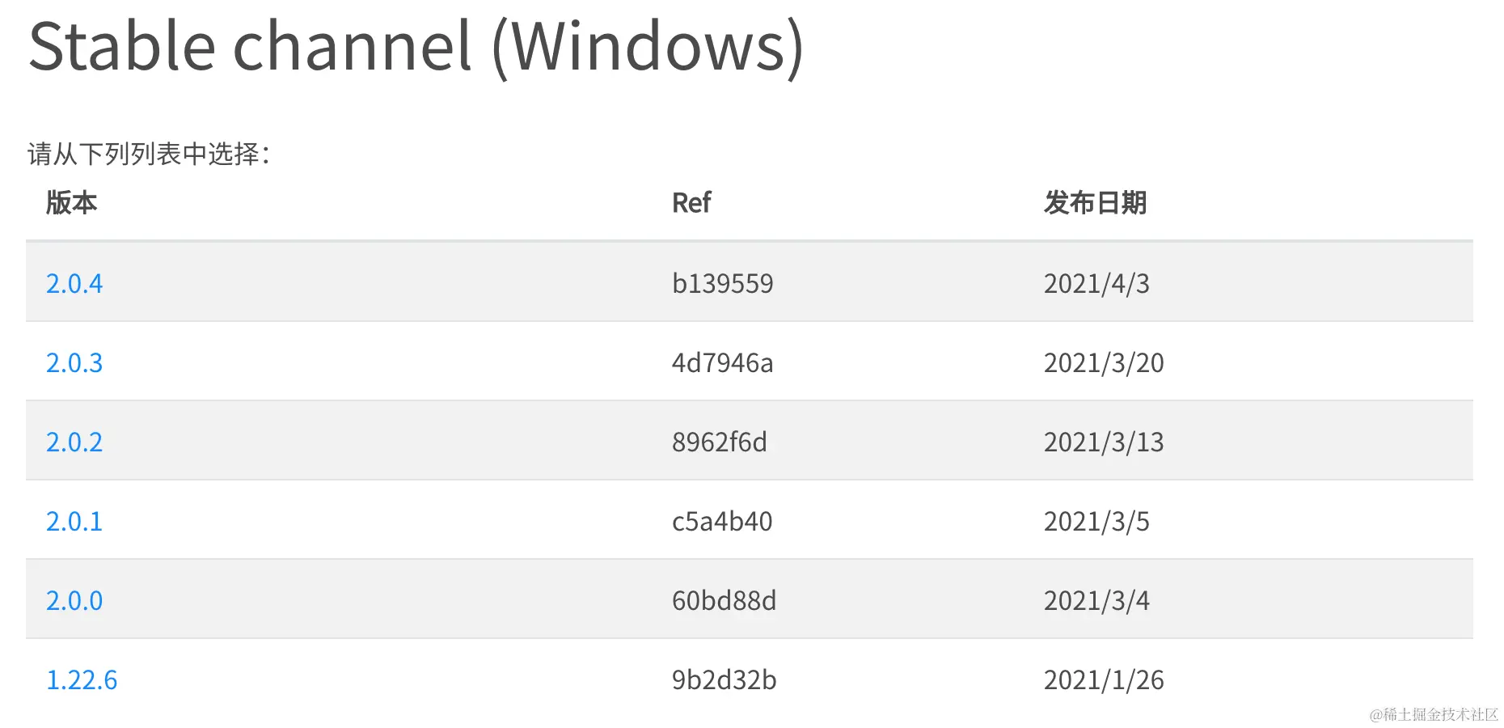Screen dimensions: 1504x728
Task: Select the ref hash b139559
Action: pyautogui.click(x=723, y=283)
